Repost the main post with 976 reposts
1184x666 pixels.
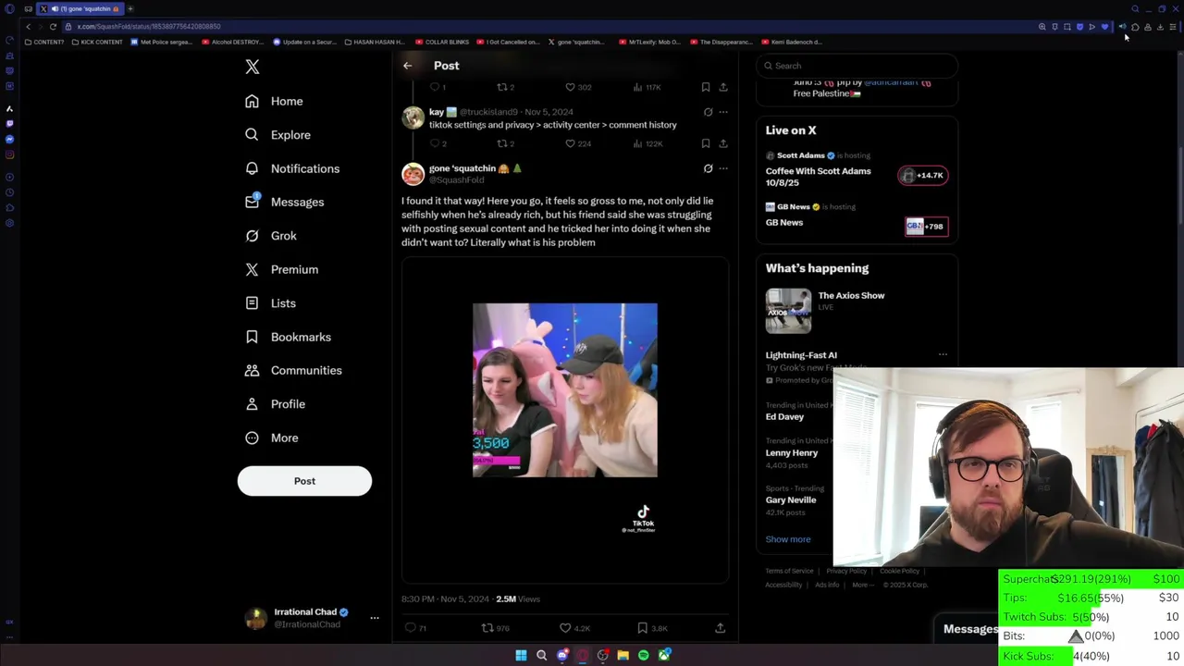[x=496, y=628]
